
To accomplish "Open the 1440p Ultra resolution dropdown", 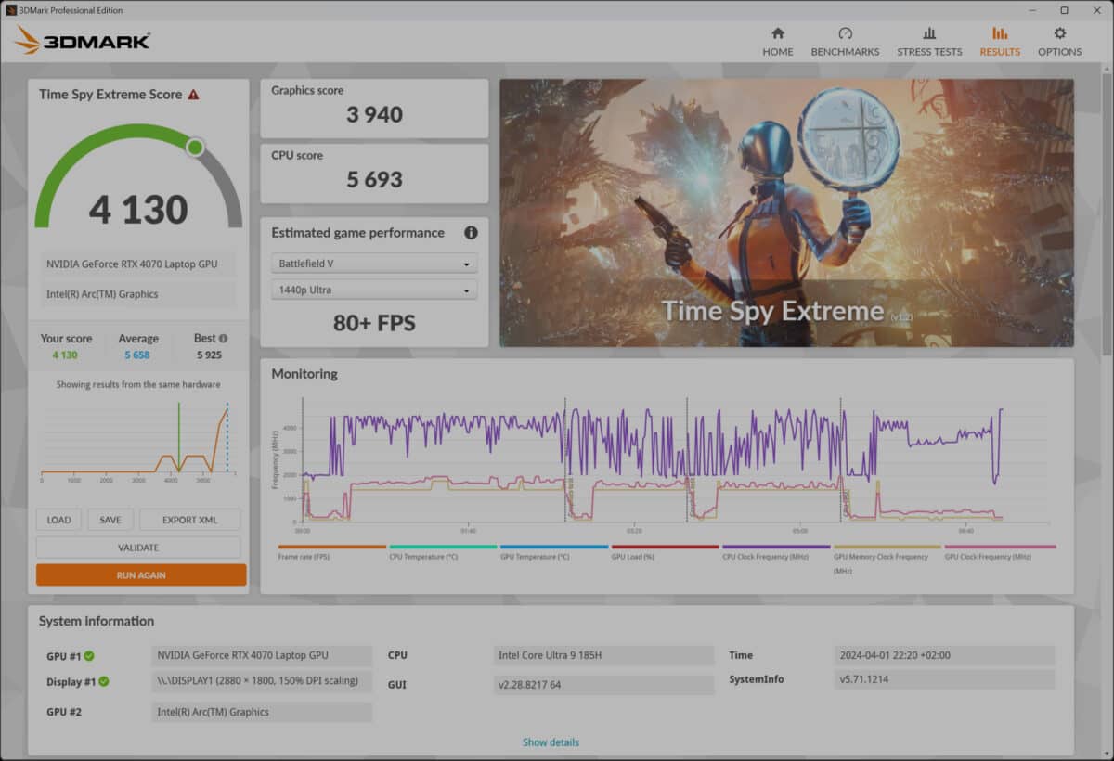I will pyautogui.click(x=375, y=290).
